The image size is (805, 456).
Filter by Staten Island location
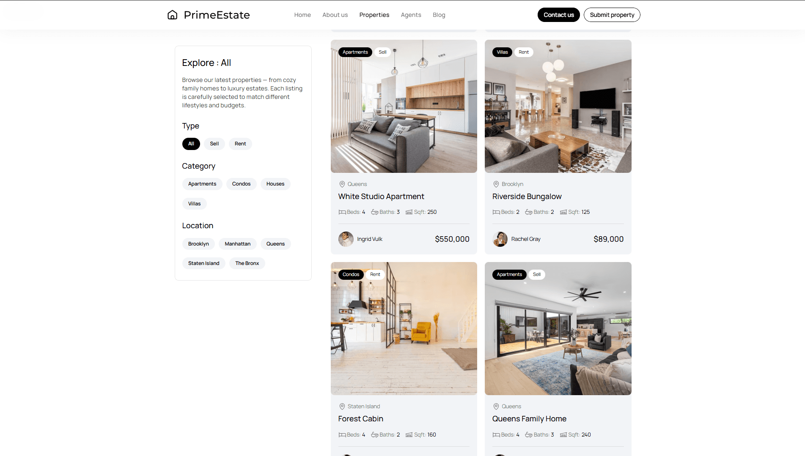coord(203,263)
